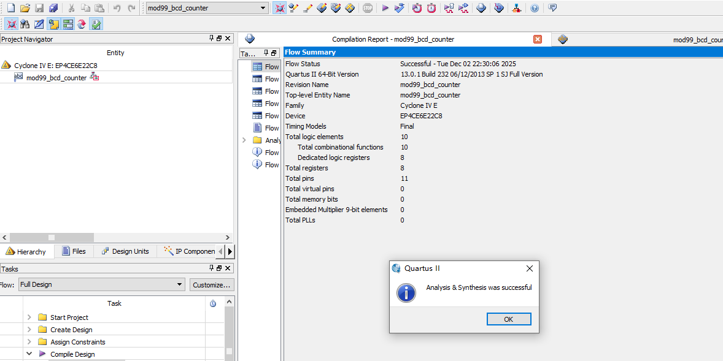The height and width of the screenshot is (361, 723).
Task: Expand the Create Design task
Action: click(29, 330)
